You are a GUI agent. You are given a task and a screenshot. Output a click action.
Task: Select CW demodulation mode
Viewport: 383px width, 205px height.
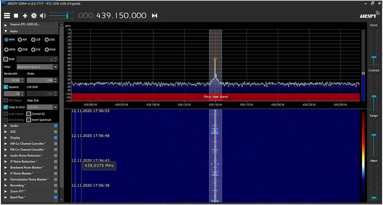pos(33,49)
